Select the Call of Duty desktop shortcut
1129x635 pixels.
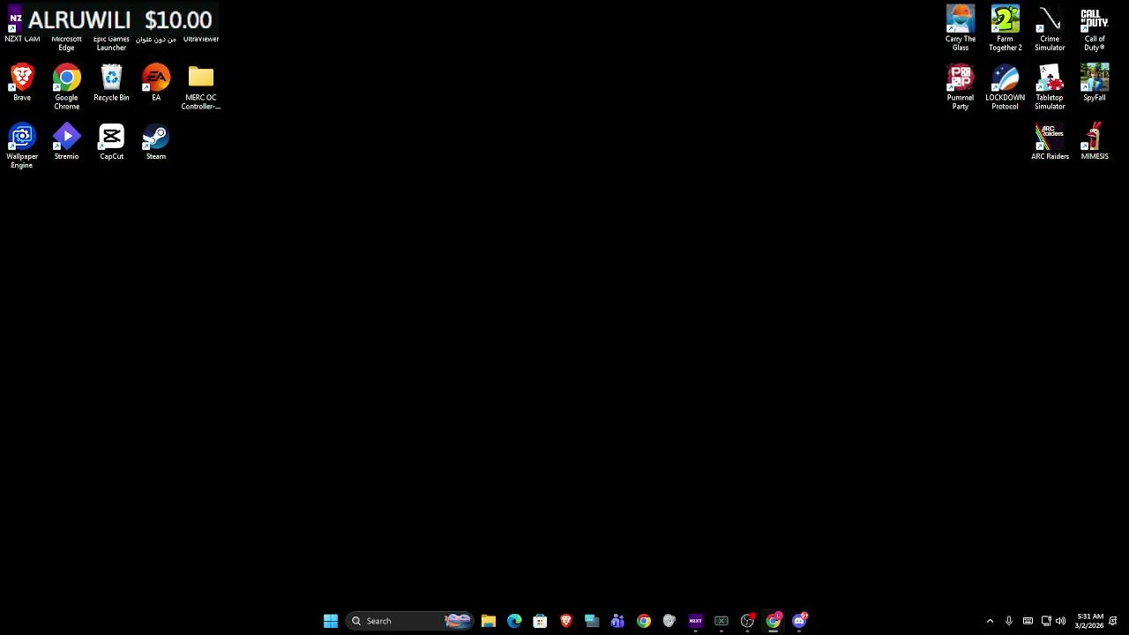1095,27
